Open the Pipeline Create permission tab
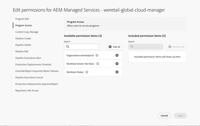The width and height of the screenshot is (200, 126). pos(23,38)
